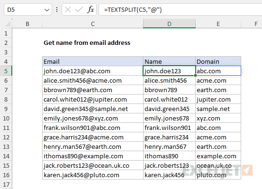The width and height of the screenshot is (262, 189).
Task: Select name cell grace.harris234
Action: [x=169, y=137]
